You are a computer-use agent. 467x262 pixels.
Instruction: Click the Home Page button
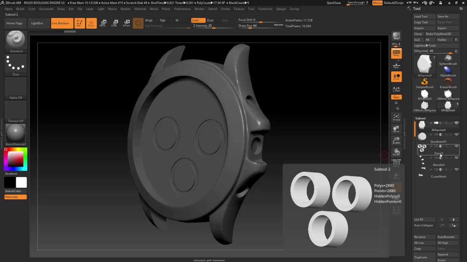coord(14,23)
